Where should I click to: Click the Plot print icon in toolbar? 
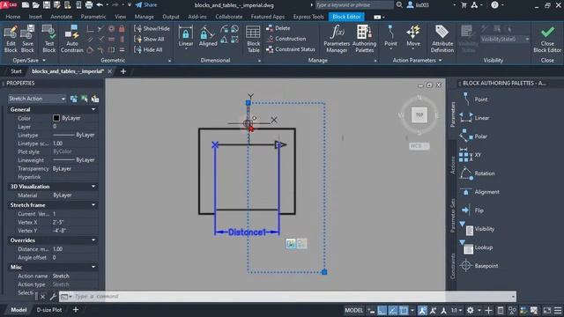pyautogui.click(x=89, y=5)
